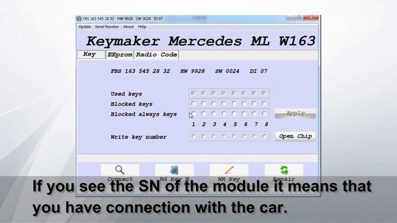
Task: Open the Serial Number menu
Action: coord(107,27)
